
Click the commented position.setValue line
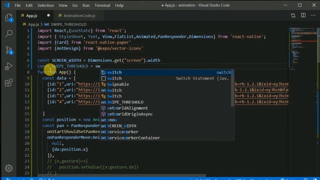pyautogui.click(x=93, y=167)
